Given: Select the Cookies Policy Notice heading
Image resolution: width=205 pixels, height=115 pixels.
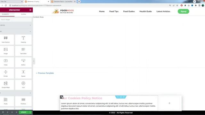Looking at the screenshot, I should point(82,98).
